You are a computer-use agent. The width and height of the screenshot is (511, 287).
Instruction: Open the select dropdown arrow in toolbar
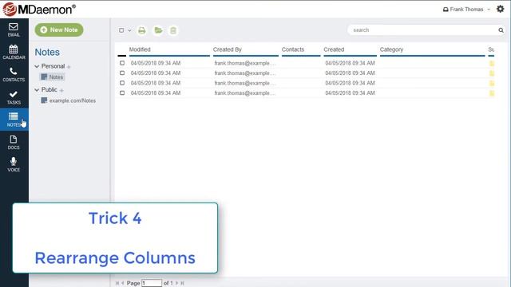tap(129, 30)
